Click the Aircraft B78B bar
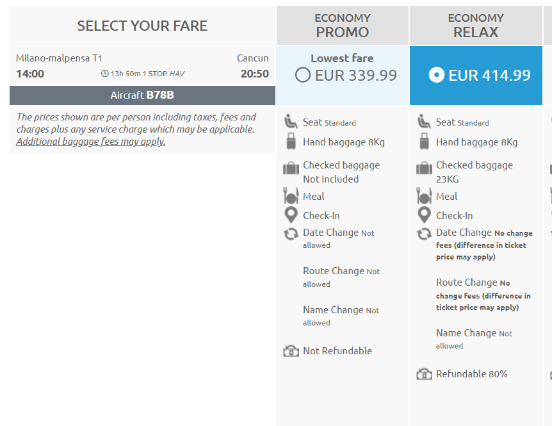This screenshot has height=426, width=552. coord(142,95)
